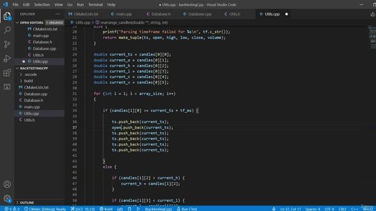Screen dimensions: 376x211
Task: Expand the Outline section
Action: [27, 203]
